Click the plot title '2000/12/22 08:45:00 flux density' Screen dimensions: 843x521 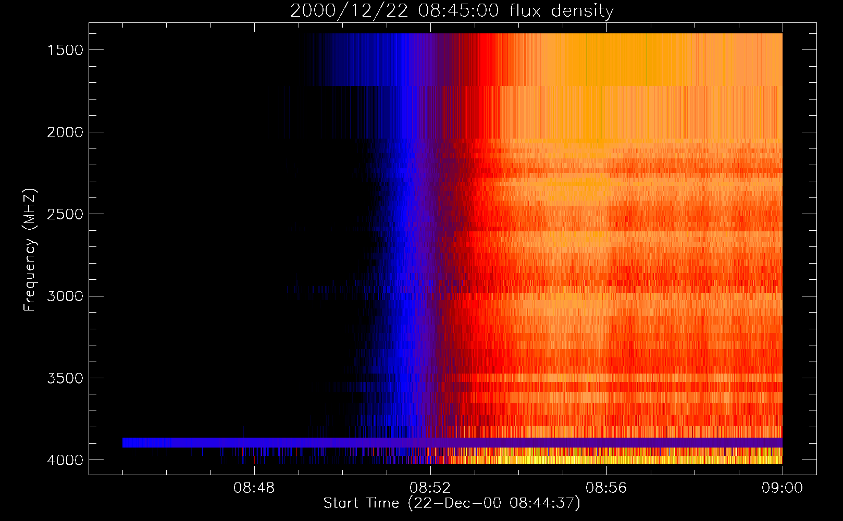click(x=452, y=11)
